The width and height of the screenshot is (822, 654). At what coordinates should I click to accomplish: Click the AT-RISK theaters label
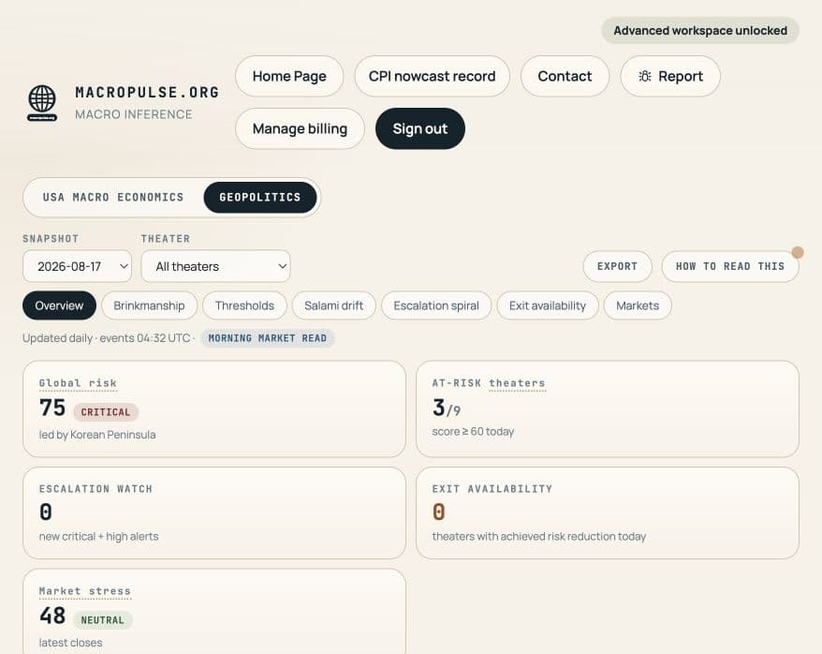coord(489,383)
